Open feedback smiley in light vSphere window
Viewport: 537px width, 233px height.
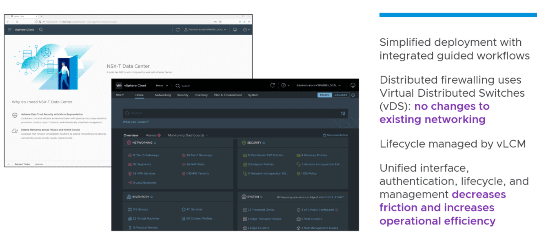click(235, 30)
